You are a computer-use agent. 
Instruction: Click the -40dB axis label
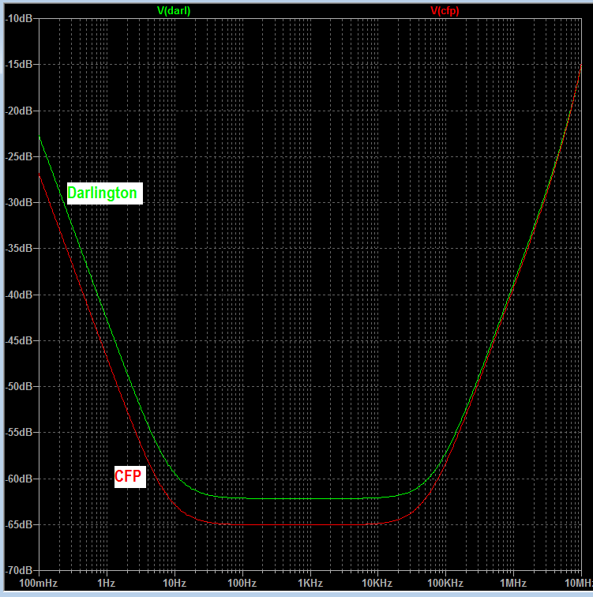coord(19,295)
